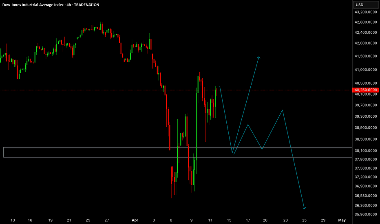Click the Dow Jones Industrial Average Index title
The width and height of the screenshot is (380, 224).
pos(33,4)
